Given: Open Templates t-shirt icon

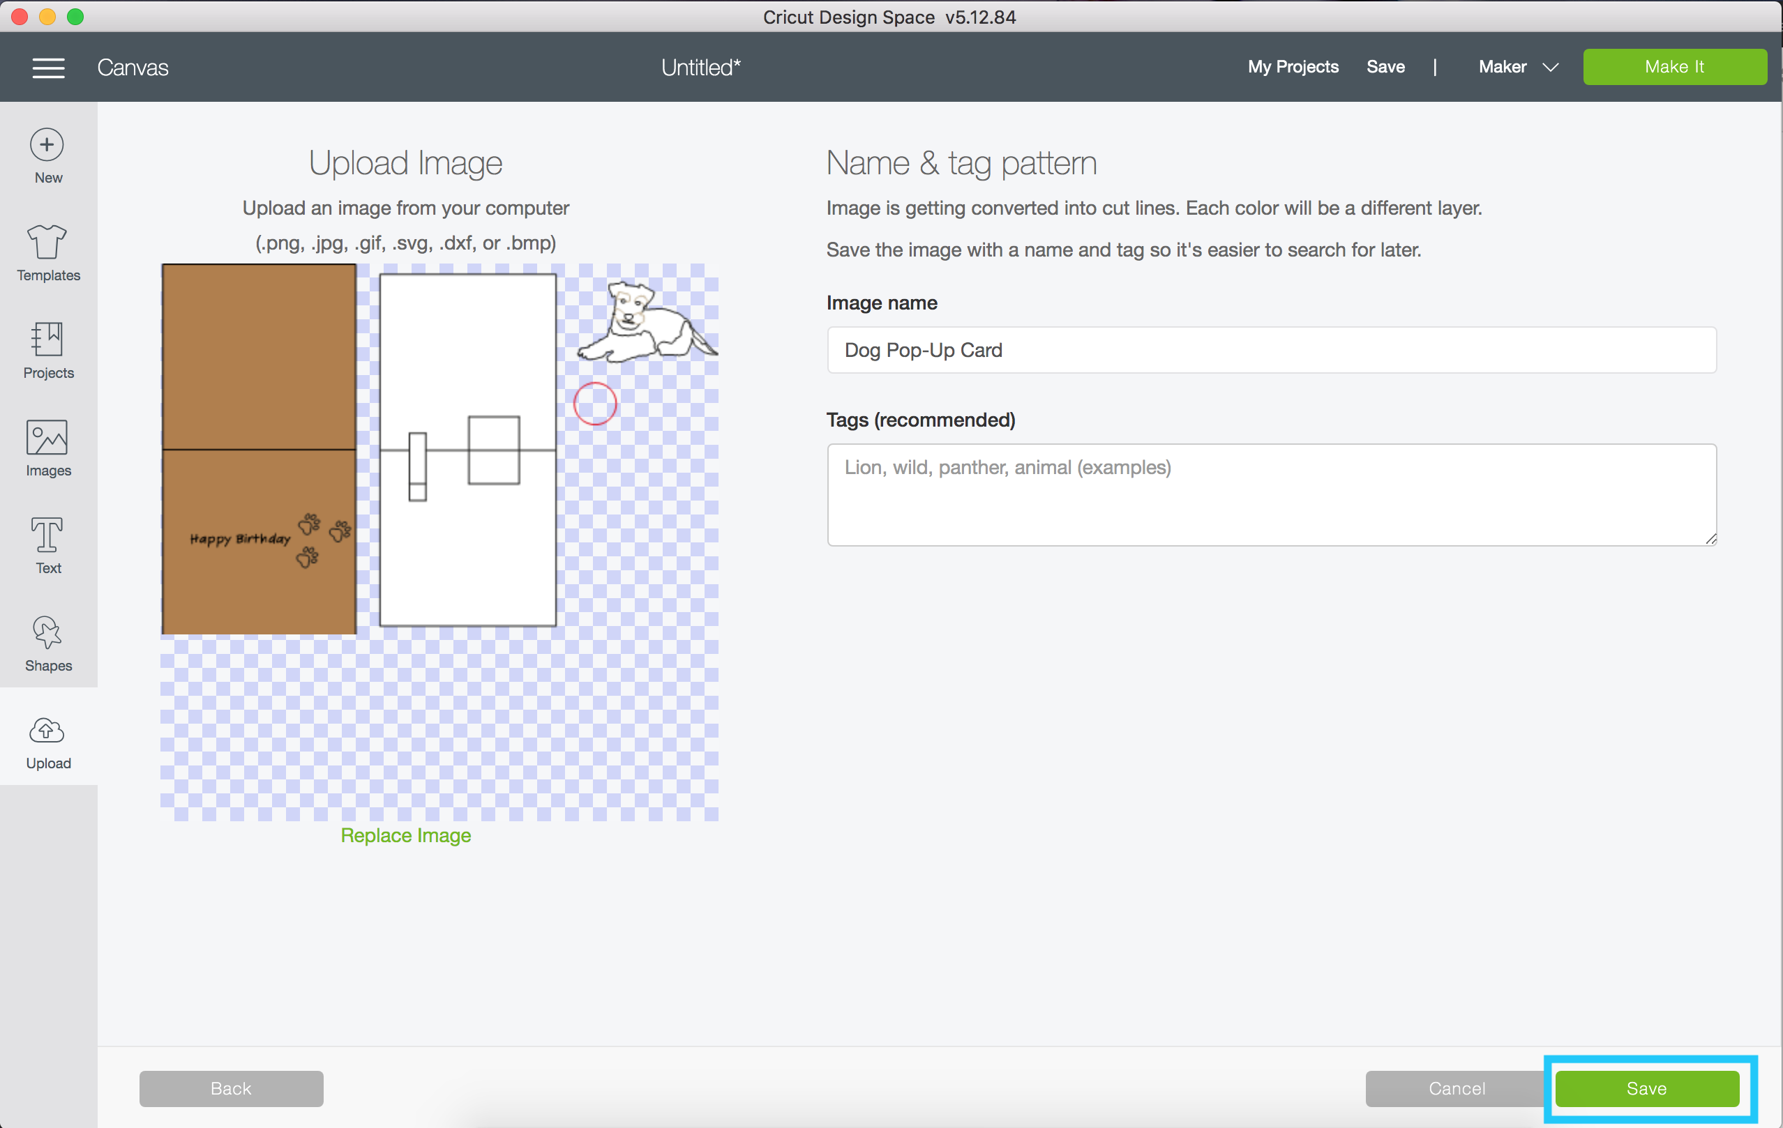Looking at the screenshot, I should (x=47, y=242).
